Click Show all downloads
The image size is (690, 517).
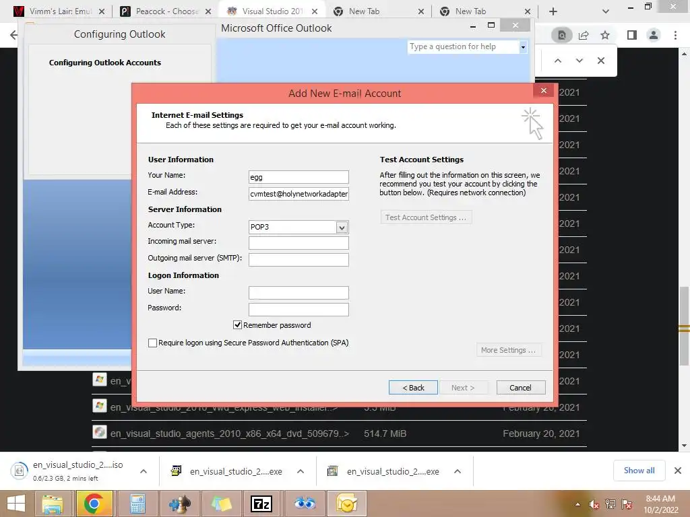coord(639,471)
